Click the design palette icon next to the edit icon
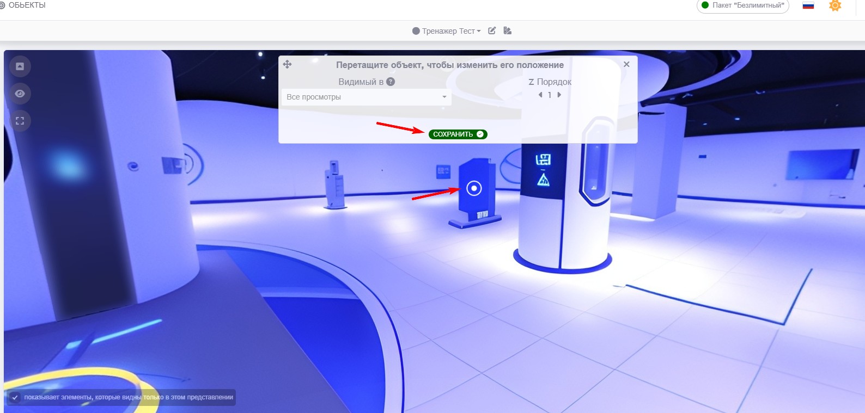The height and width of the screenshot is (413, 865). 507,31
